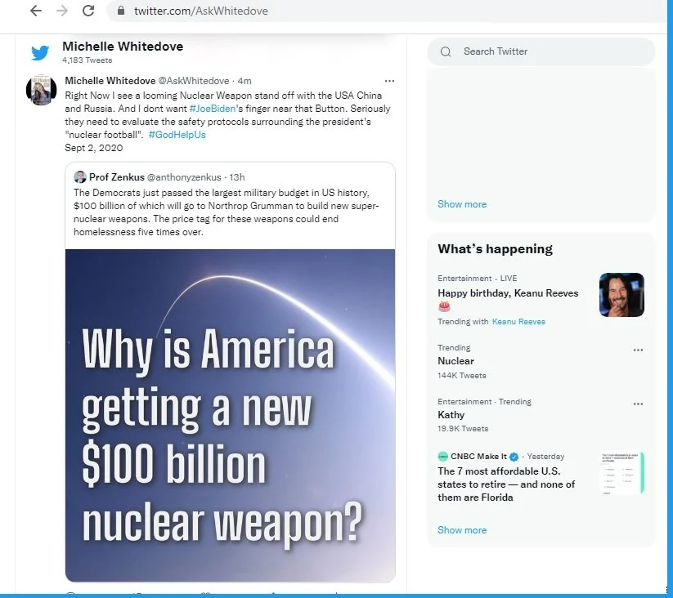The width and height of the screenshot is (673, 598).
Task: Click Prof Zenkus's small avatar
Action: (x=80, y=177)
